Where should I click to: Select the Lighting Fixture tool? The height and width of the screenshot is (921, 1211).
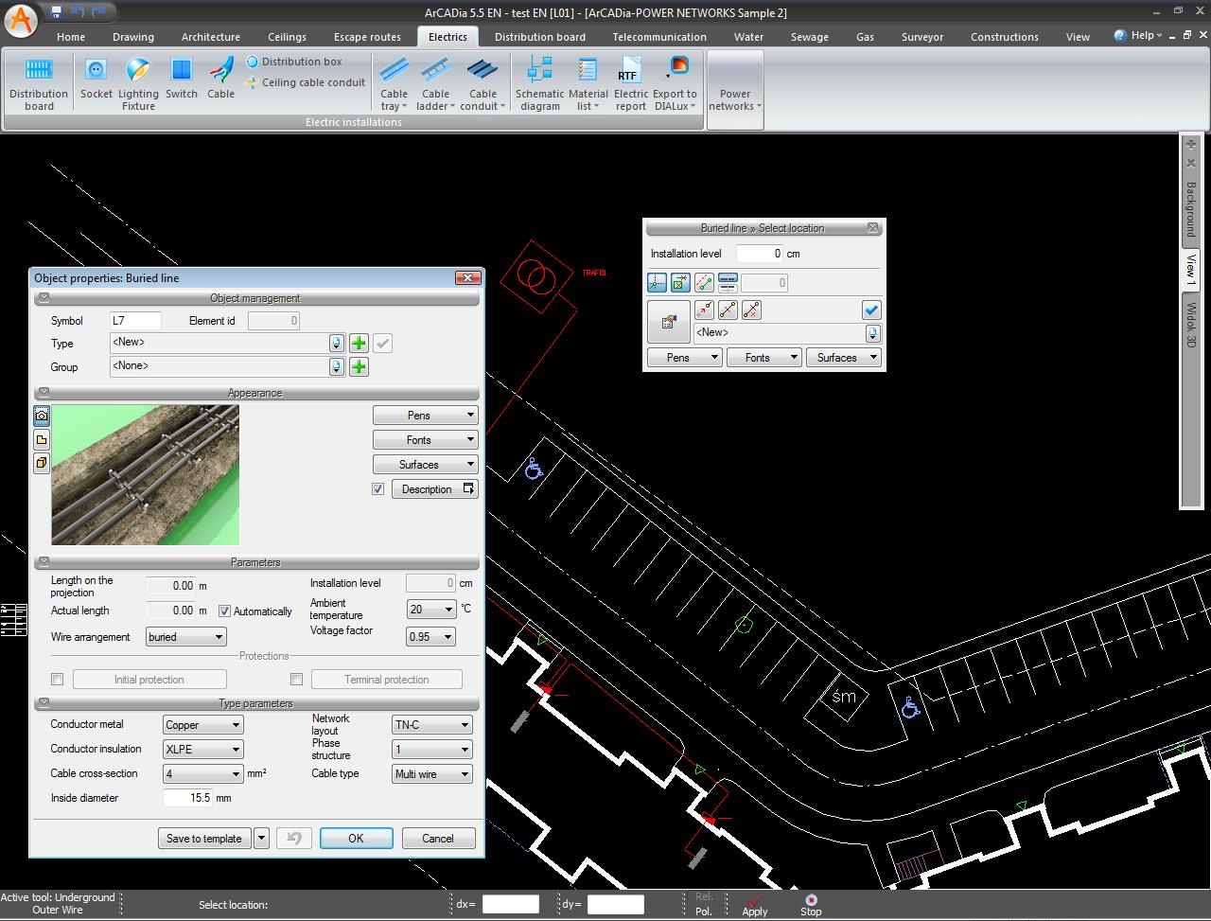138,71
